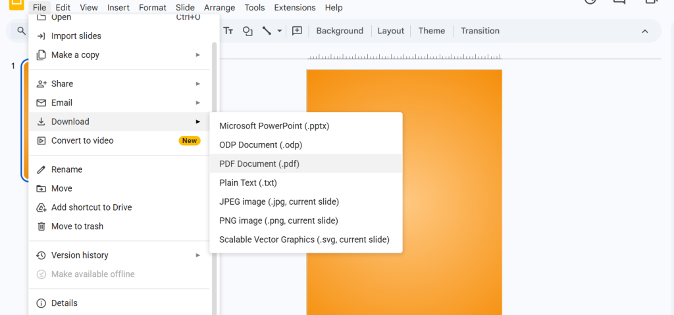Select the Text box tool icon
Image resolution: width=674 pixels, height=315 pixels.
point(228,31)
